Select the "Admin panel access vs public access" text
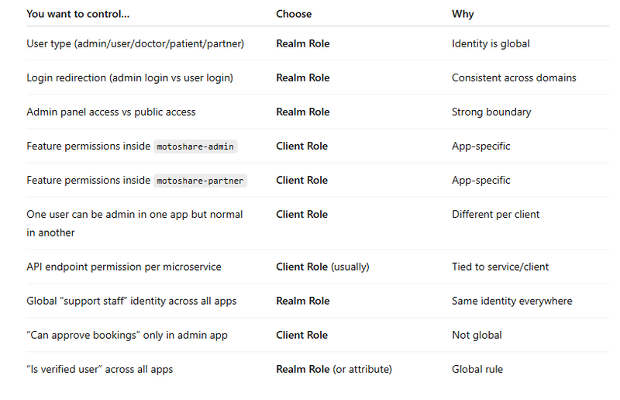 click(111, 112)
